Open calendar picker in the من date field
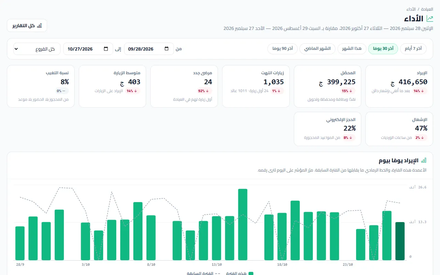The image size is (440, 275). (x=167, y=49)
